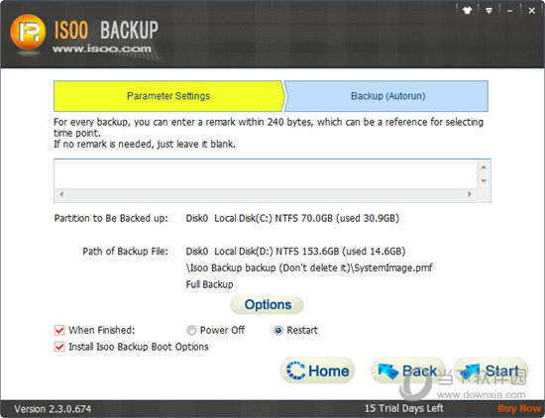Image resolution: width=545 pixels, height=418 pixels.
Task: Click the Partition to Be Backed up label
Action: point(111,218)
